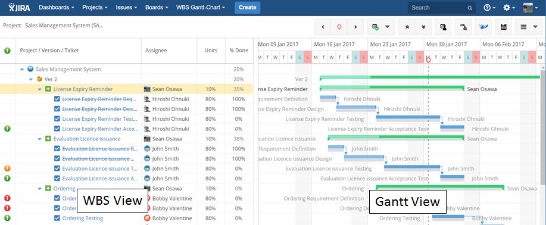Open the Ver 2 version link
Viewport: 546px width, 225px height.
pos(51,79)
